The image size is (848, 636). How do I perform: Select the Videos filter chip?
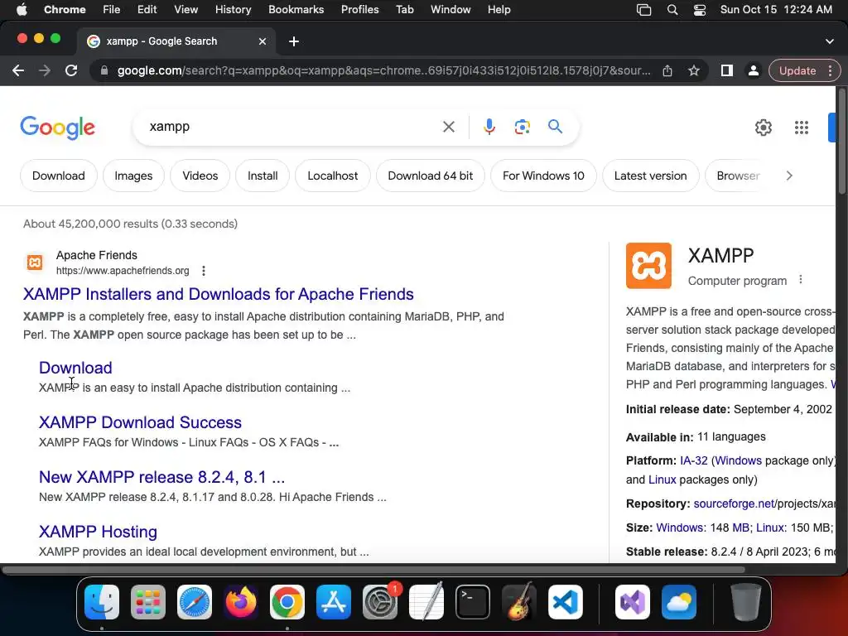[200, 176]
